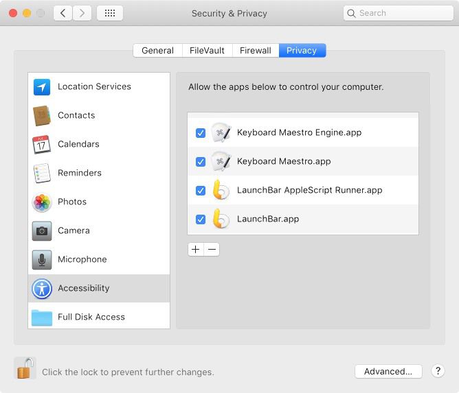The width and height of the screenshot is (459, 393).
Task: Open Camera privacy settings
Action: click(x=74, y=231)
